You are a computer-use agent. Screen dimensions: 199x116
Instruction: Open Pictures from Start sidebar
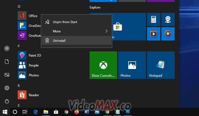(7, 75)
